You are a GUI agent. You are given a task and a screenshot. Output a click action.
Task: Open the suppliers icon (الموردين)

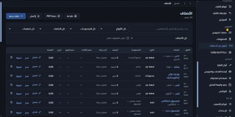pos(230,20)
